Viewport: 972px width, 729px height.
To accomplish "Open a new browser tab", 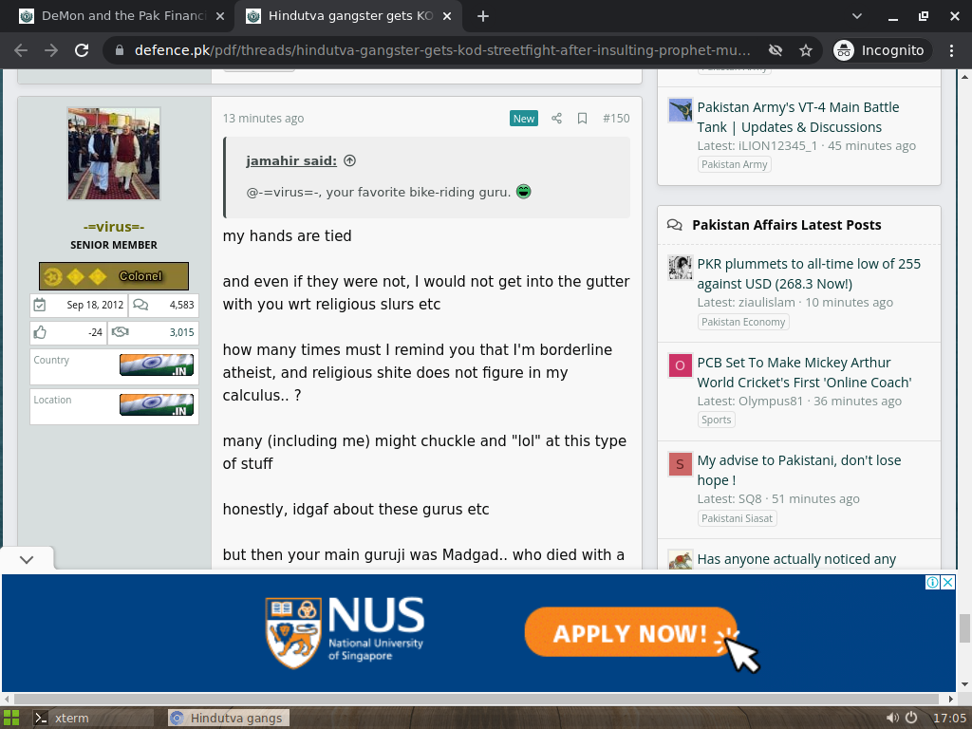I will [x=483, y=16].
